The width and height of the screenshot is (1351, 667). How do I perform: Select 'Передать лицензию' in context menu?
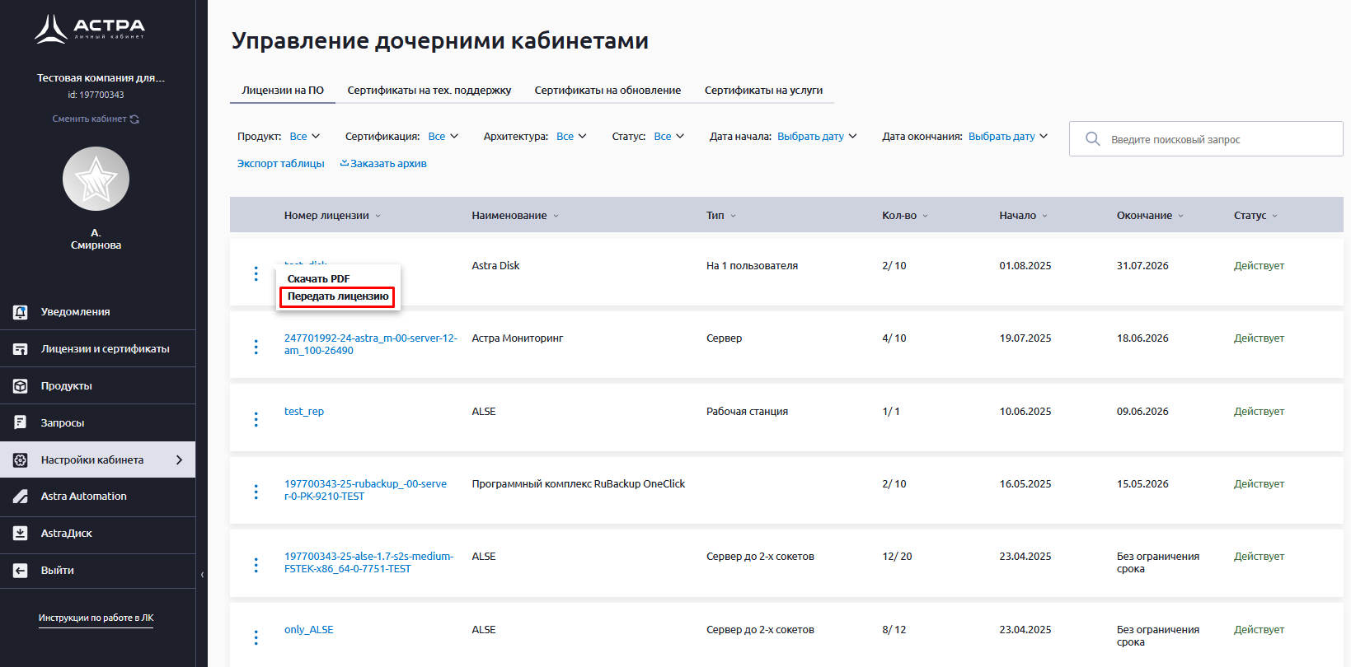tap(337, 296)
